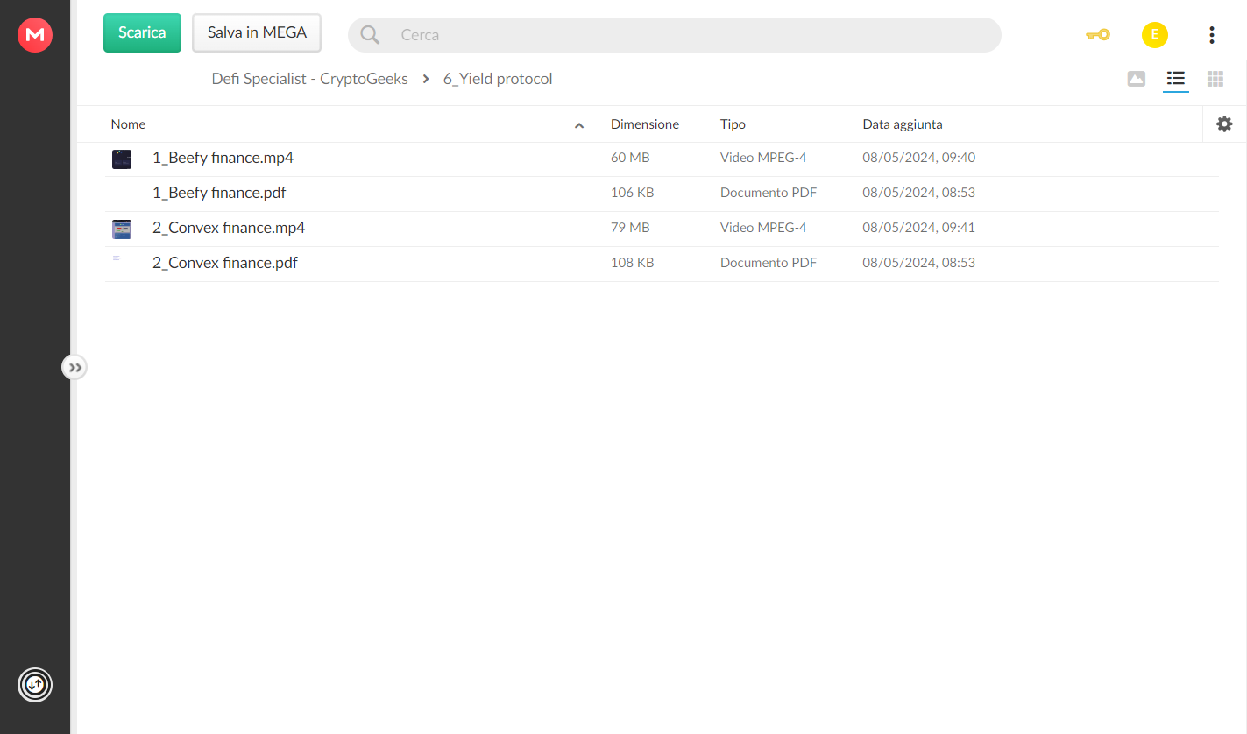
Task: Sort files by Tipo column header
Action: pyautogui.click(x=733, y=124)
